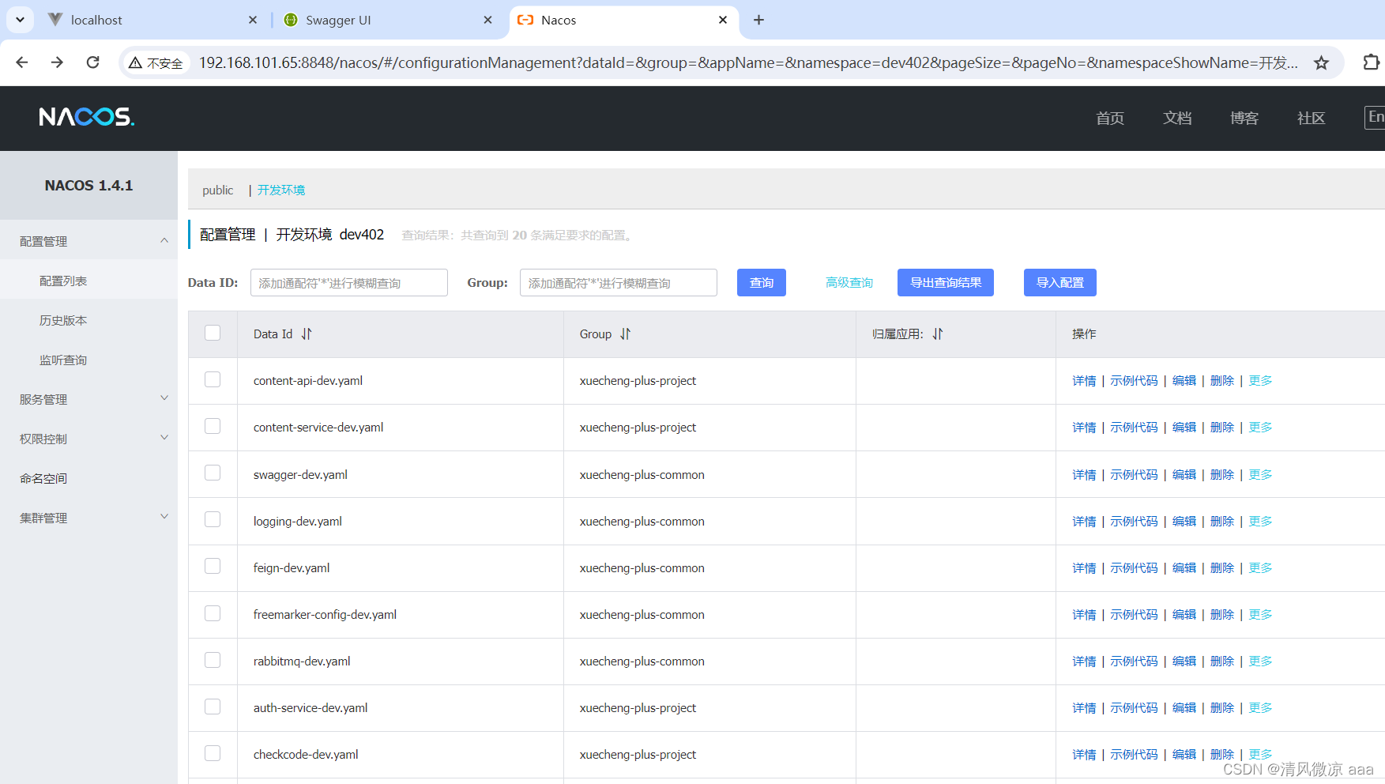Image resolution: width=1385 pixels, height=784 pixels.
Task: Collapse the 配置管理 sidebar section
Action: [x=88, y=241]
